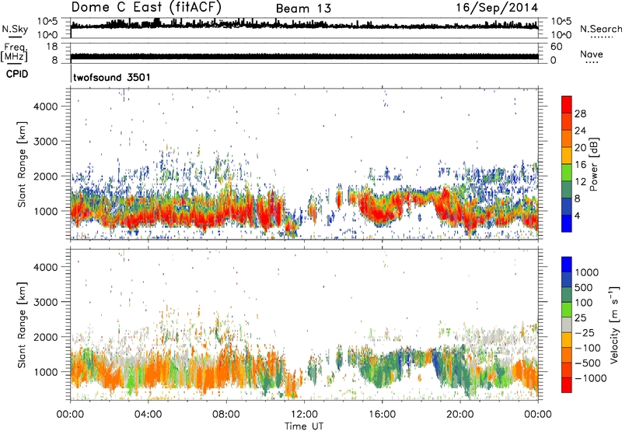The width and height of the screenshot is (622, 431).
Task: Click the '16:00' time axis tick label
Action: (x=382, y=415)
